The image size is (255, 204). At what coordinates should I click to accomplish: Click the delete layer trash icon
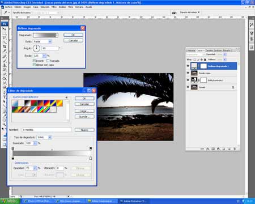click(235, 149)
